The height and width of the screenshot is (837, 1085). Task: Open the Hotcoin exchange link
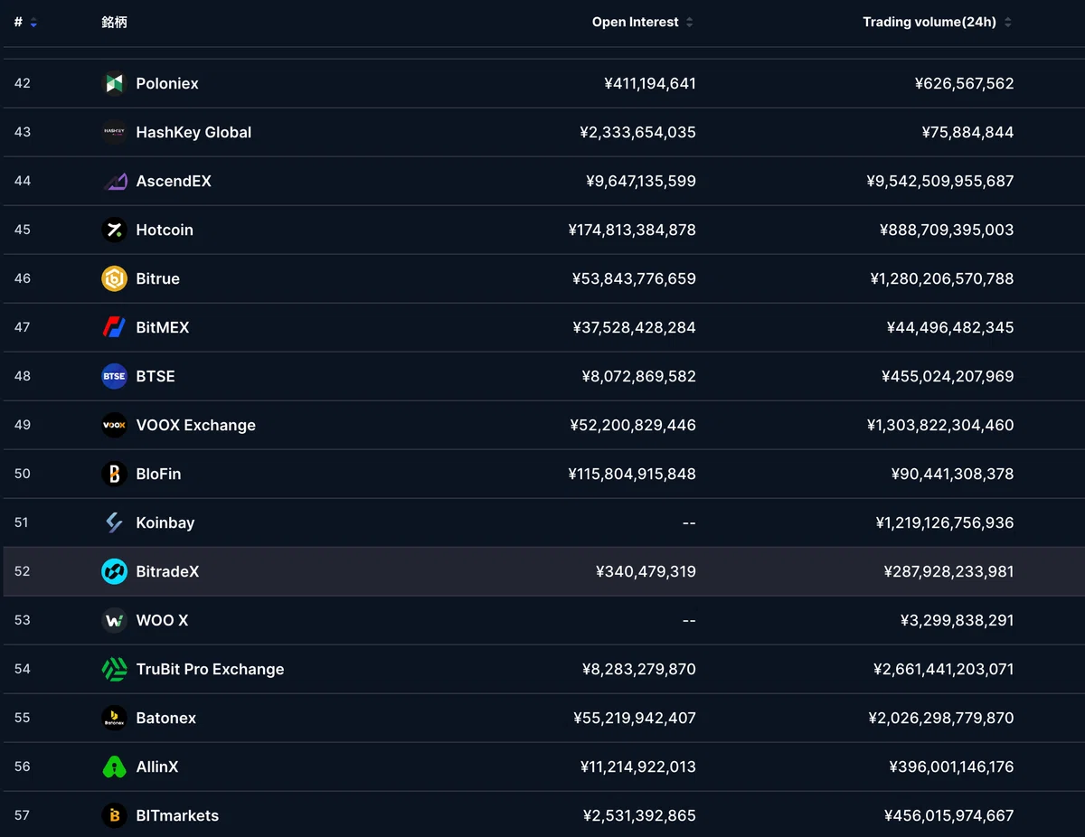(165, 230)
